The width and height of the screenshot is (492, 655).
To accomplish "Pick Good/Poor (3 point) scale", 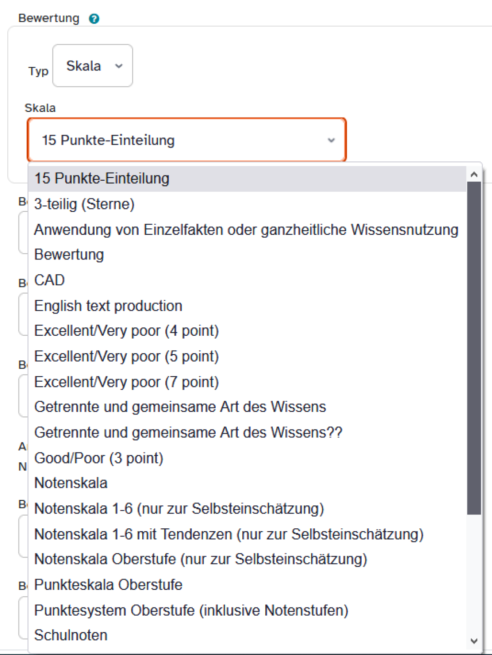I will pos(99,458).
